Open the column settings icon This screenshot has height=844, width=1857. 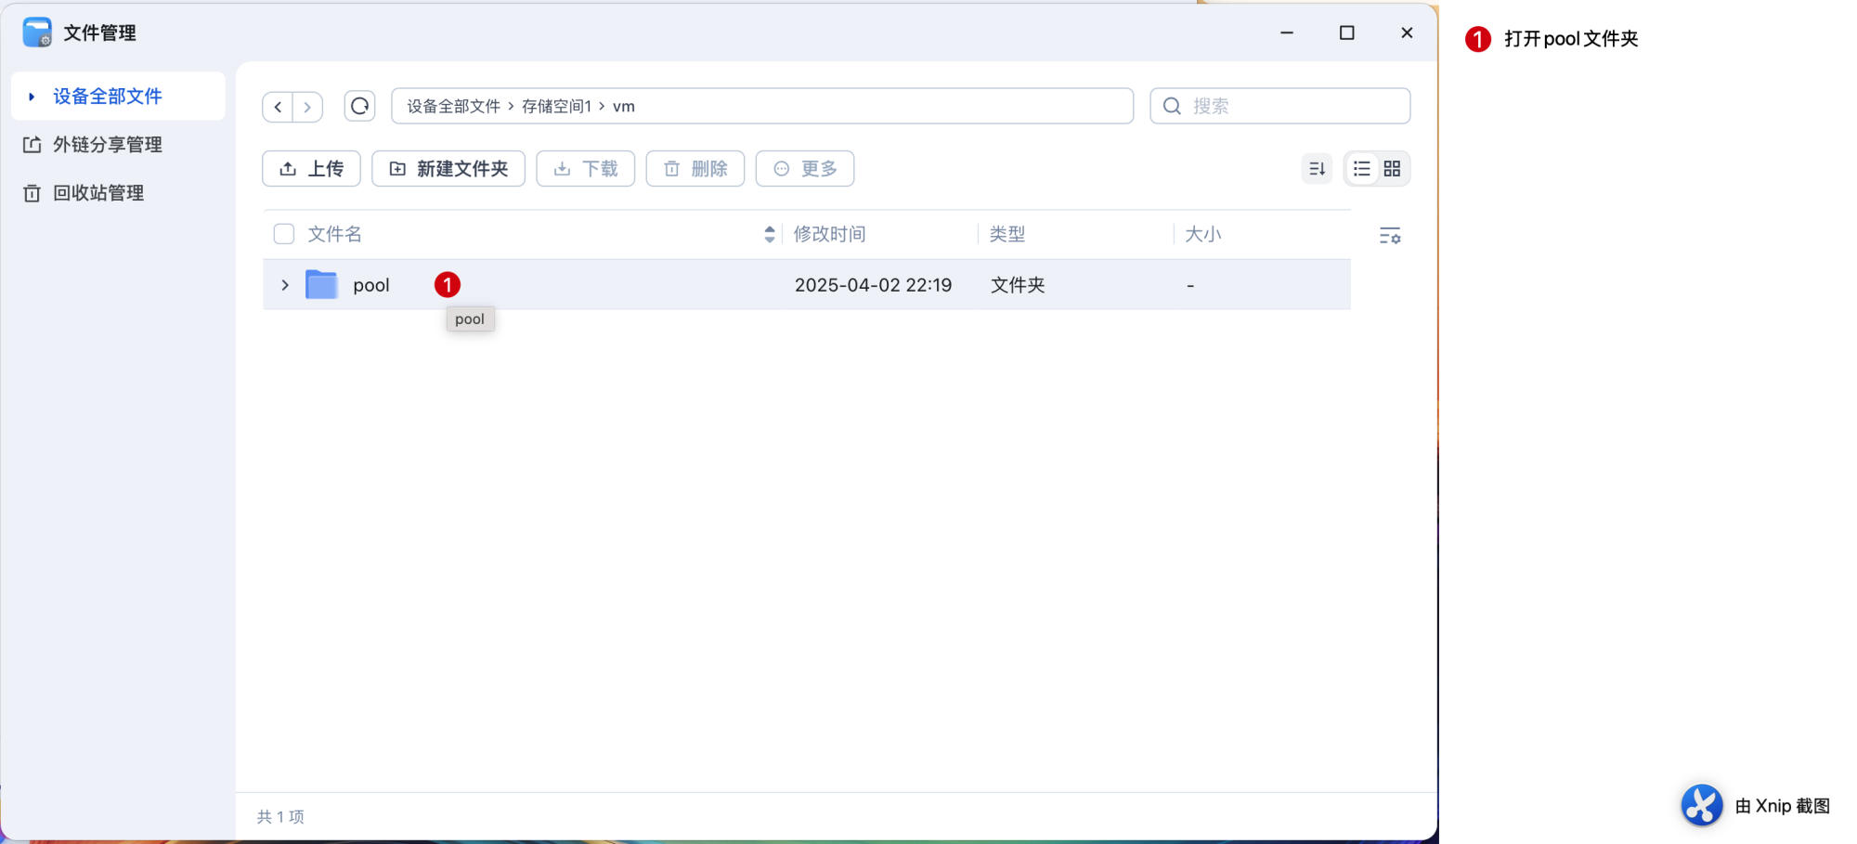[1389, 236]
